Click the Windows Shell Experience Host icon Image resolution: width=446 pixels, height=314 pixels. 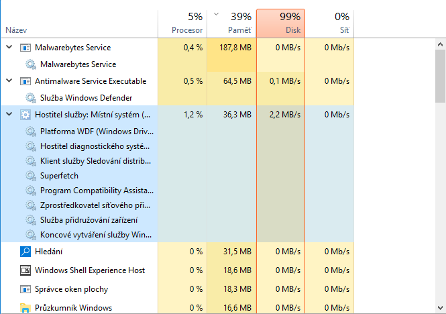point(25,270)
